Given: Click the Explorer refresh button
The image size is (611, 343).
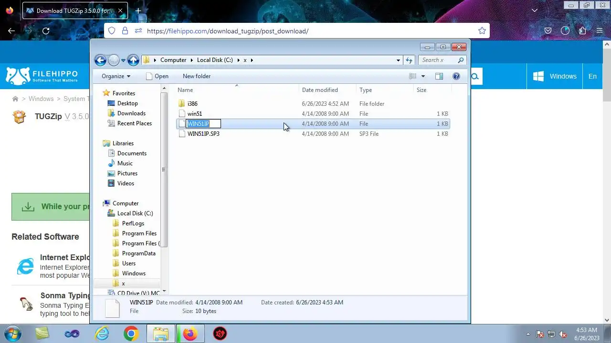Looking at the screenshot, I should (x=409, y=60).
